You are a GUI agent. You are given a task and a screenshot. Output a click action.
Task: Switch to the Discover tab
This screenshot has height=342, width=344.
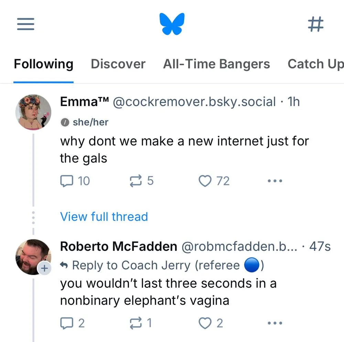118,64
